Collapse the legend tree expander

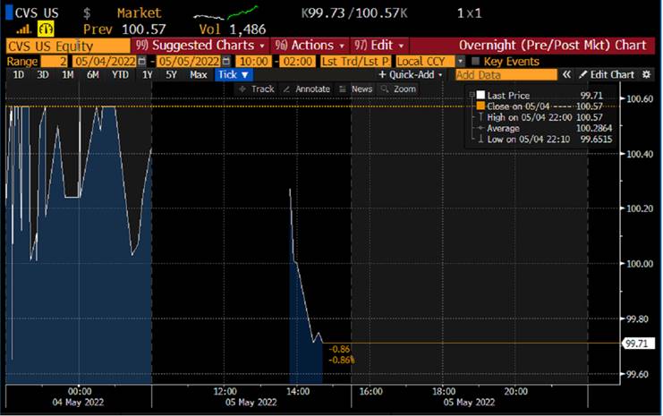point(472,95)
